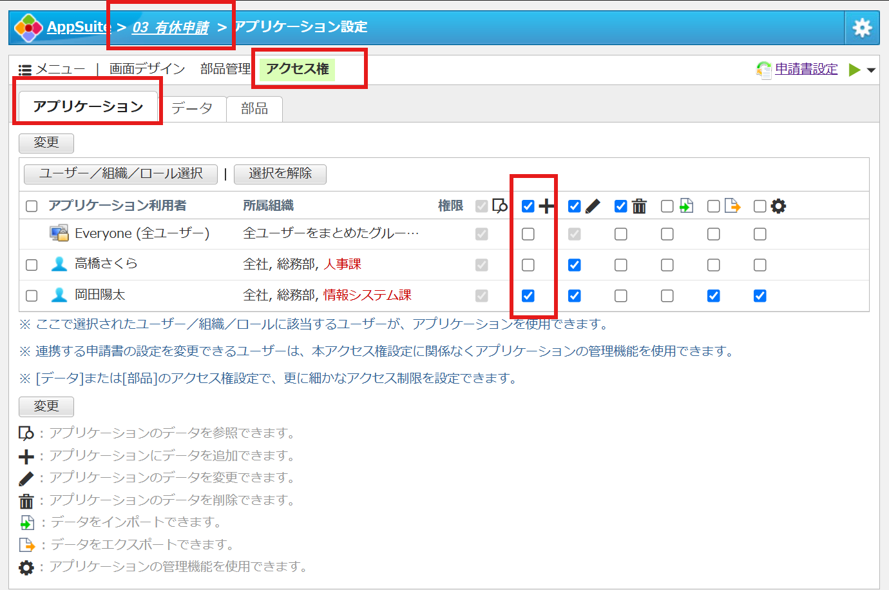This screenshot has height=590, width=889.
Task: Switch to the 部品 tab
Action: tap(254, 108)
